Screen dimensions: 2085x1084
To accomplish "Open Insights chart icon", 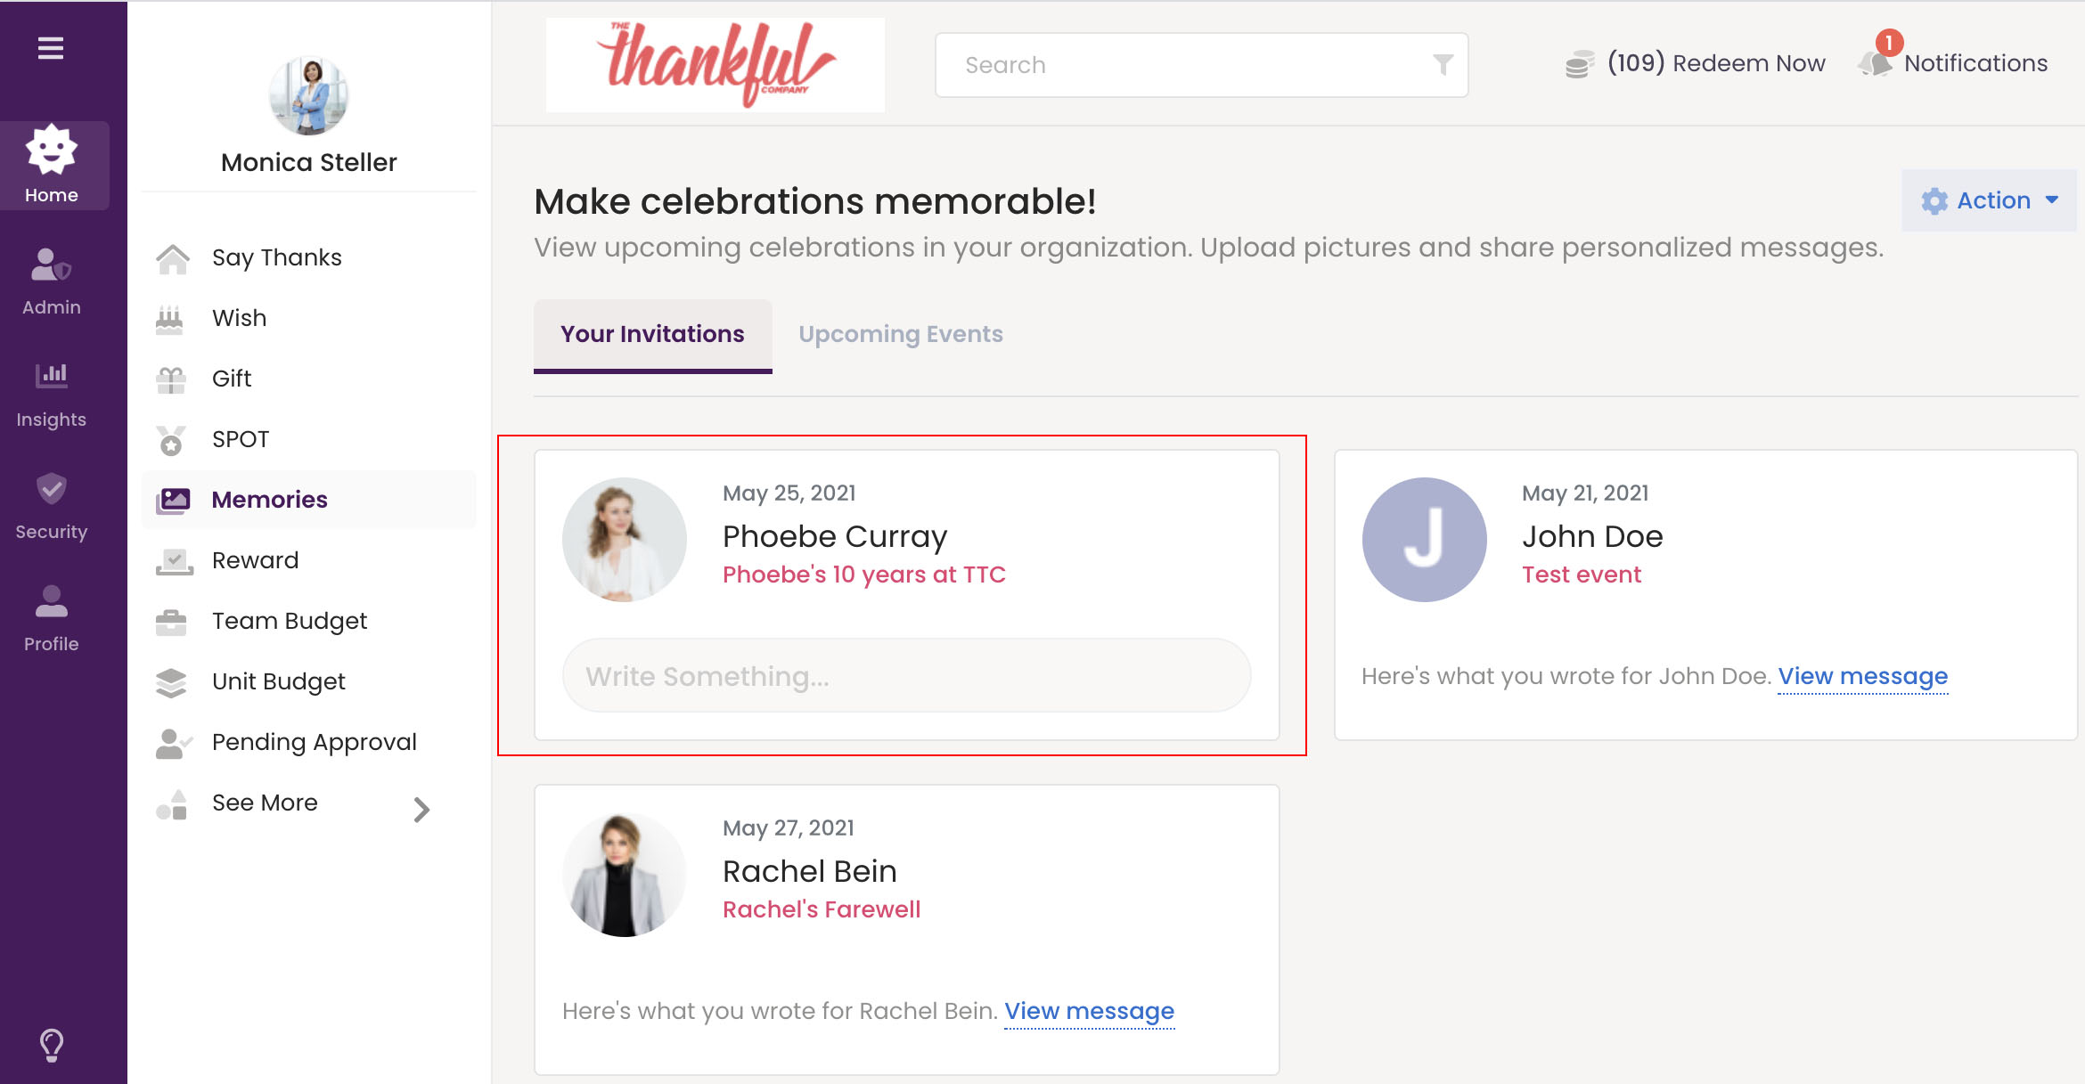I will click(x=52, y=376).
